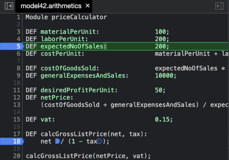Click the filled inline breakpoint marker before the slash

click(x=58, y=141)
